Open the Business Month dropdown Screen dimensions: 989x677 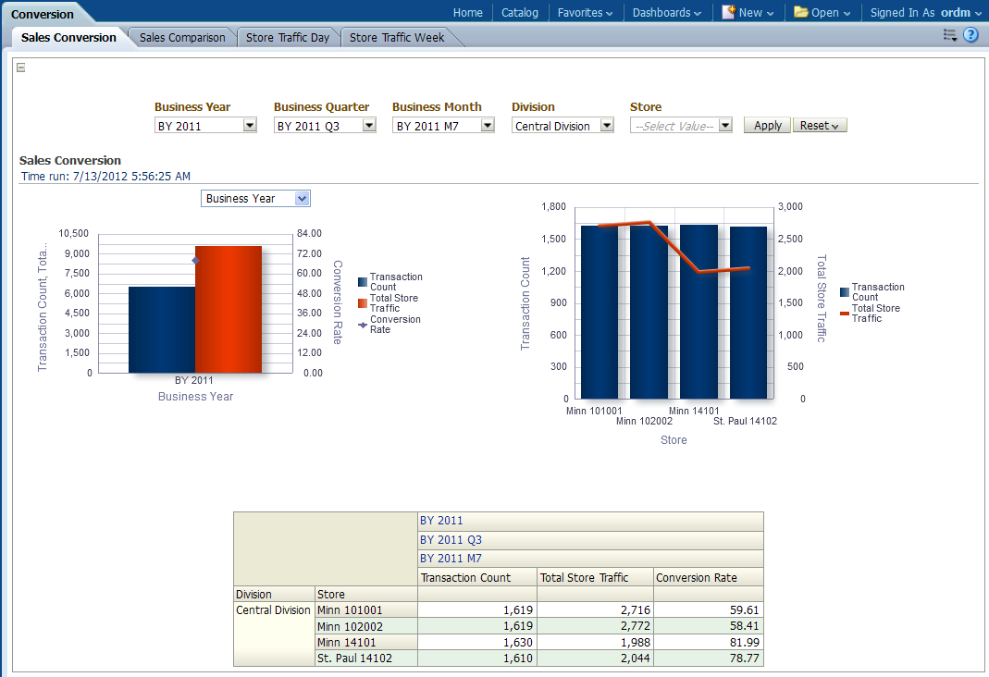487,126
